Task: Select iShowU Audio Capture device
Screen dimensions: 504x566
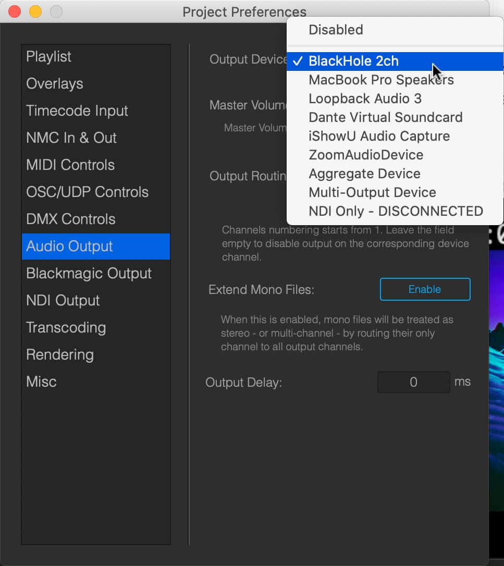Action: (395, 136)
